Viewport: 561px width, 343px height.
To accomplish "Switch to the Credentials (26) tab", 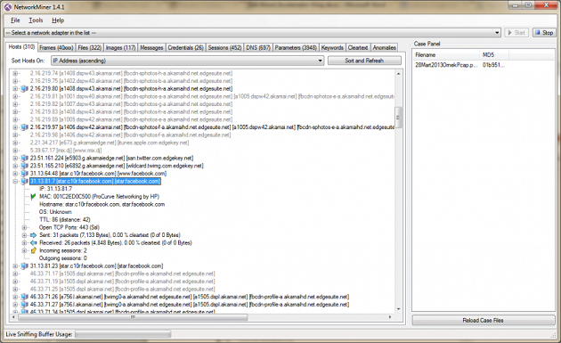I will click(185, 47).
